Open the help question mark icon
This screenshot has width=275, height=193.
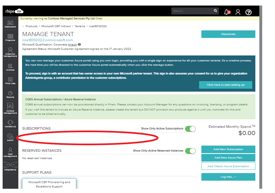248,12
